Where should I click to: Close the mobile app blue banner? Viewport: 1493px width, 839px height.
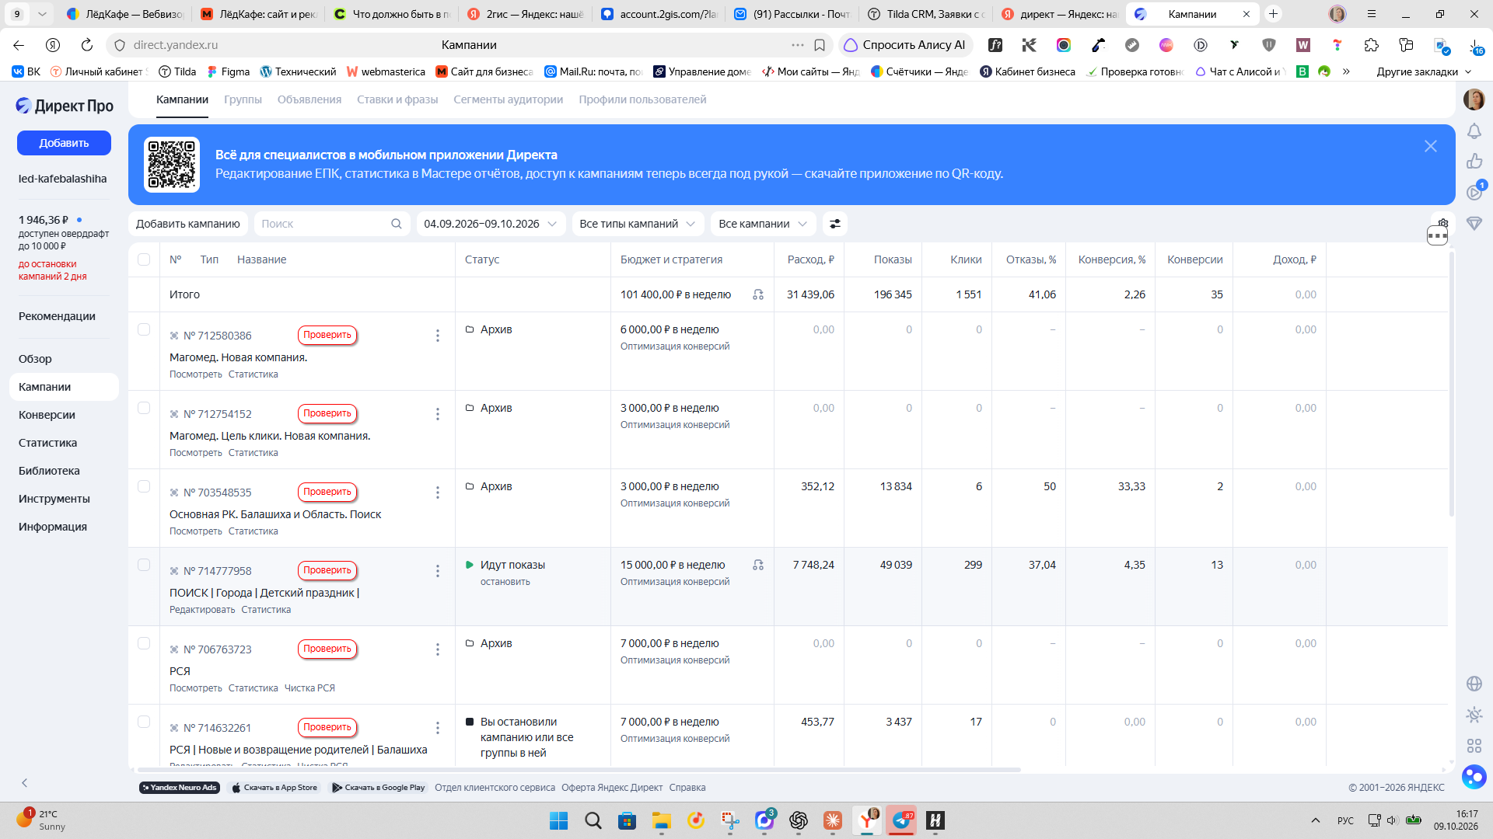(x=1430, y=146)
